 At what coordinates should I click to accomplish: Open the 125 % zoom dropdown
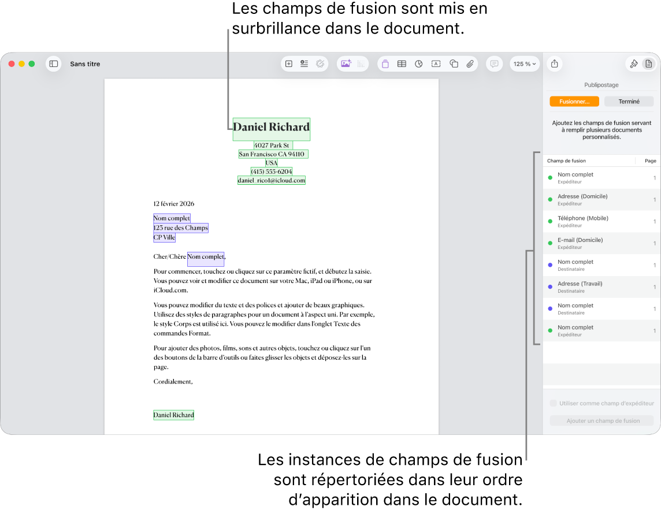tap(524, 64)
